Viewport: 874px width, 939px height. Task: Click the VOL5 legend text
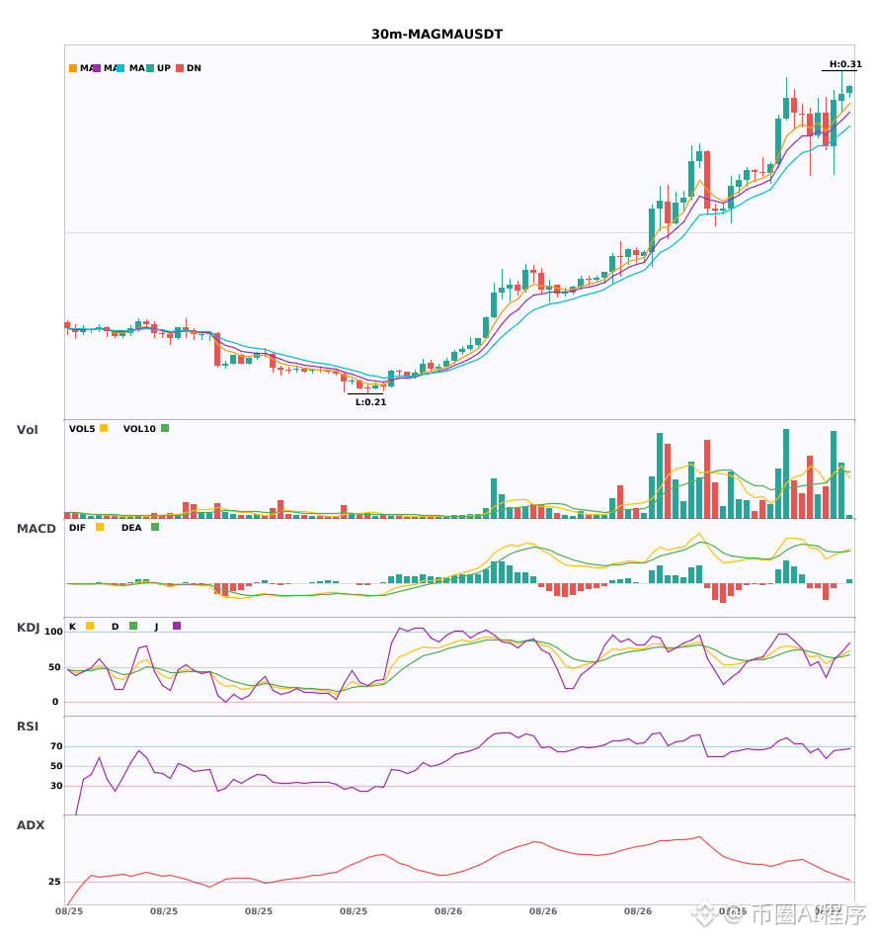pos(82,429)
